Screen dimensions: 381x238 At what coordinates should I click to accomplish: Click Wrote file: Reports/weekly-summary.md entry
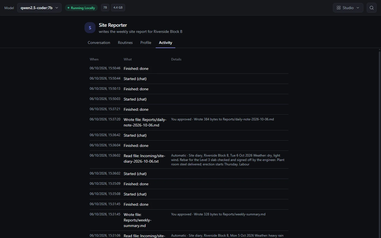pos(138,220)
